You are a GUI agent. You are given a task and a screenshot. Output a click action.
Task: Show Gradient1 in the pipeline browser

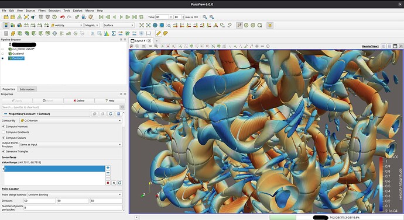[2, 54]
